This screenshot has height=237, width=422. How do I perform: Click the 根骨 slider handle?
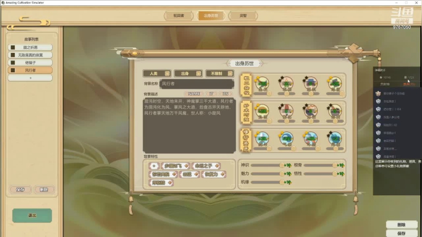pos(335,165)
